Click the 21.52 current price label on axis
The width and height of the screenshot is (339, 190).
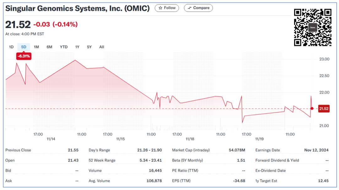click(324, 109)
